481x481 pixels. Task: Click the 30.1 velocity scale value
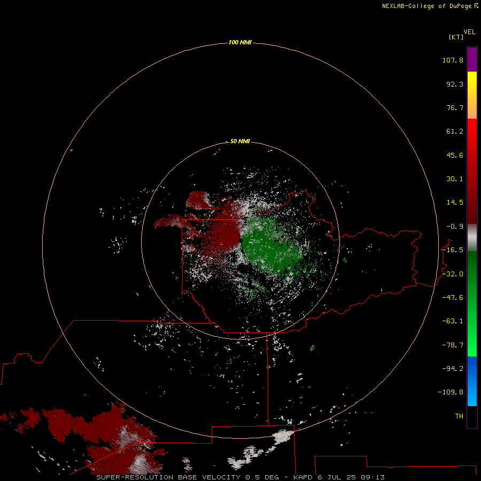(455, 179)
